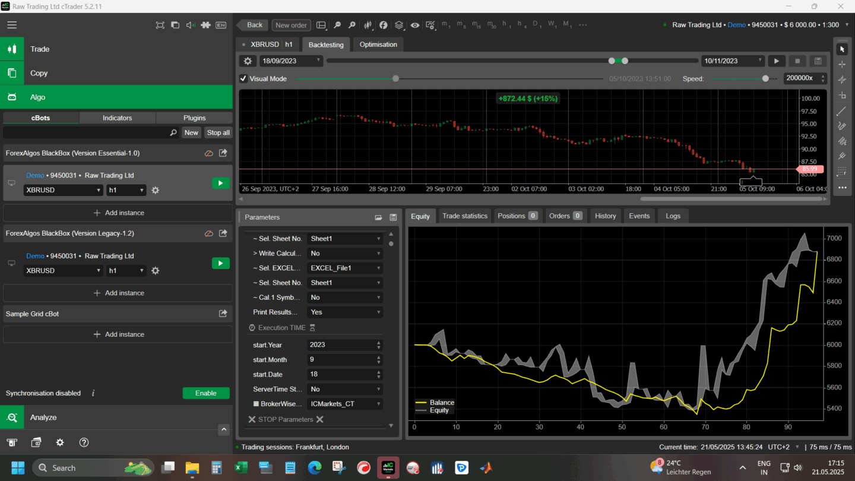Open the help question mark icon
The image size is (855, 481).
click(x=84, y=442)
